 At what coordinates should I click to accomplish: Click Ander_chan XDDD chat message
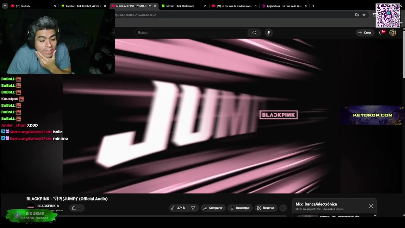[x=20, y=125]
